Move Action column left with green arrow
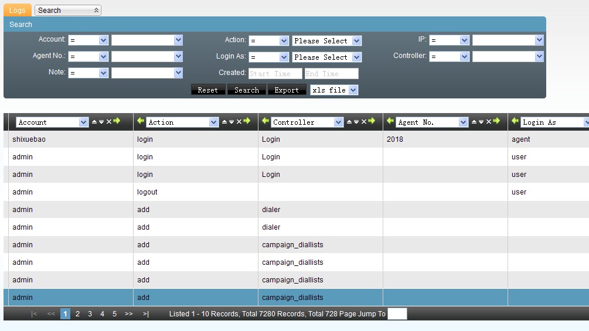 click(140, 121)
